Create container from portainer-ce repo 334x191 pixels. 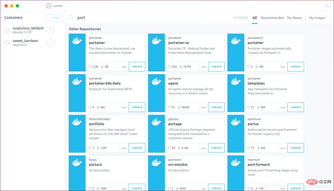pyautogui.click(x=216, y=67)
